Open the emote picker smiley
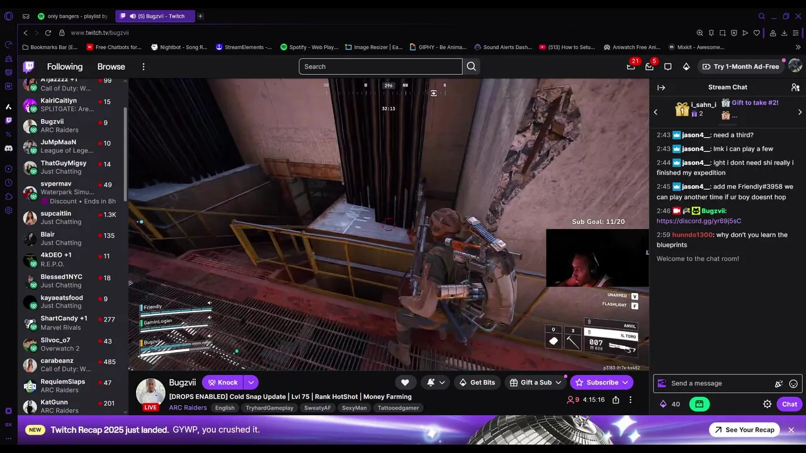Viewport: 806px width, 453px height. [793, 384]
